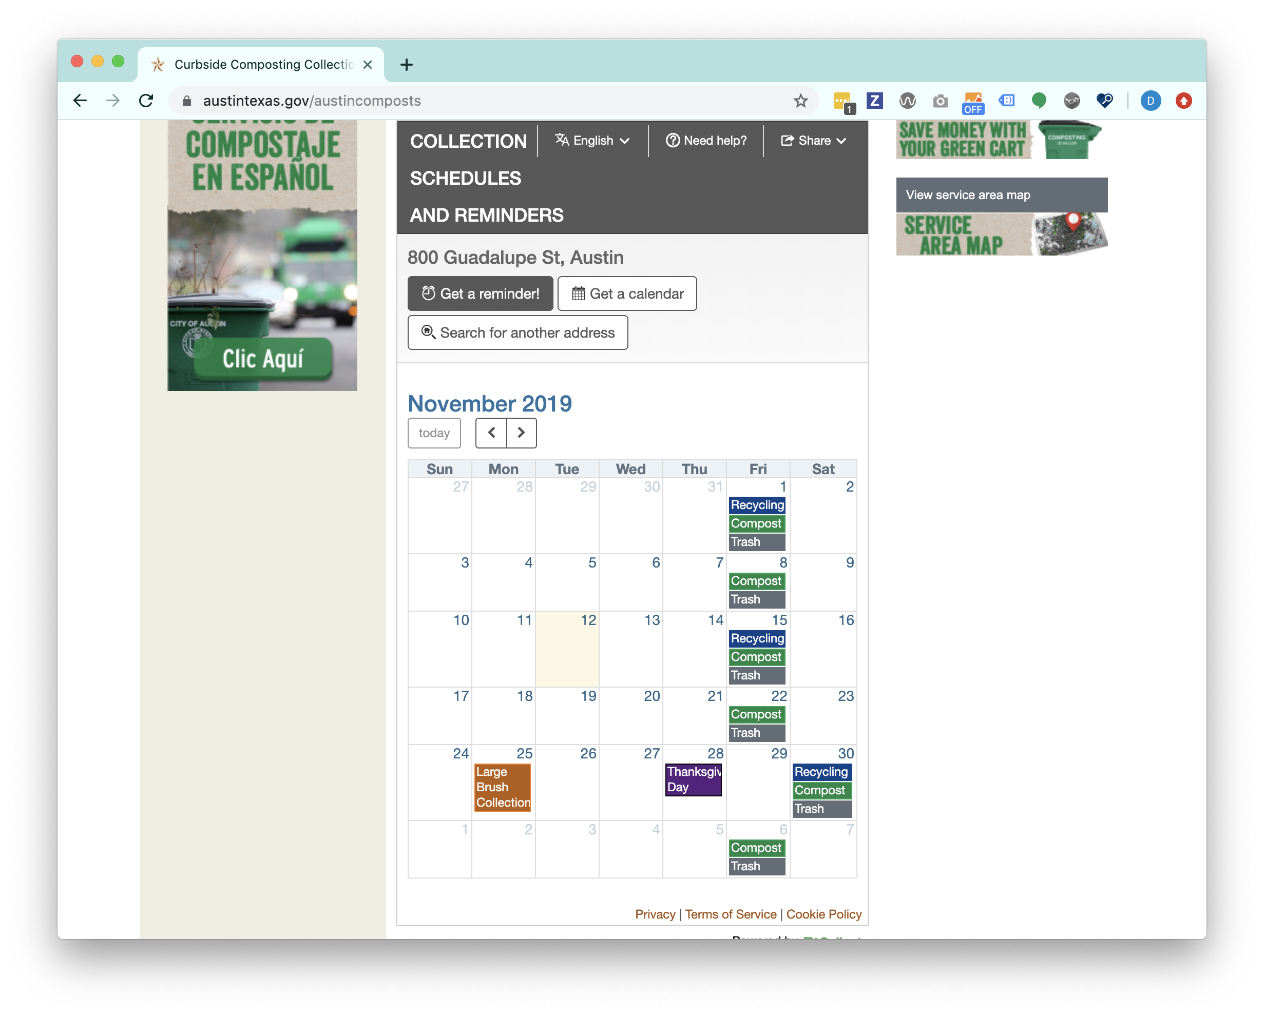Click Recycling event on November 15
Viewport: 1264px width, 1015px height.
click(757, 638)
